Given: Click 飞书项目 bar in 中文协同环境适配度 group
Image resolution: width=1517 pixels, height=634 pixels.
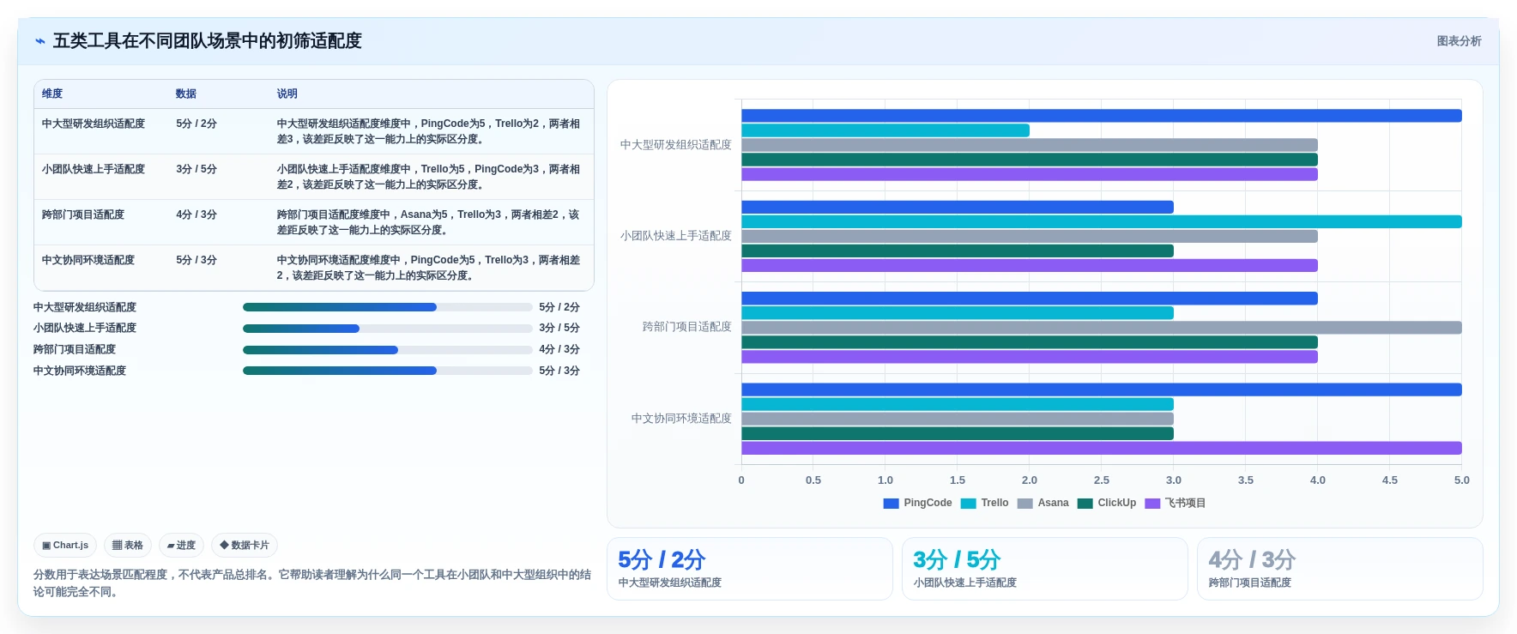Looking at the screenshot, I should click(x=1102, y=448).
